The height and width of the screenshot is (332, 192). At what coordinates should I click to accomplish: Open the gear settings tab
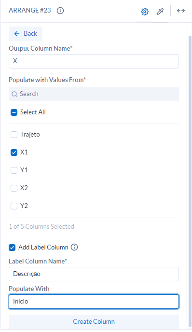tap(145, 12)
